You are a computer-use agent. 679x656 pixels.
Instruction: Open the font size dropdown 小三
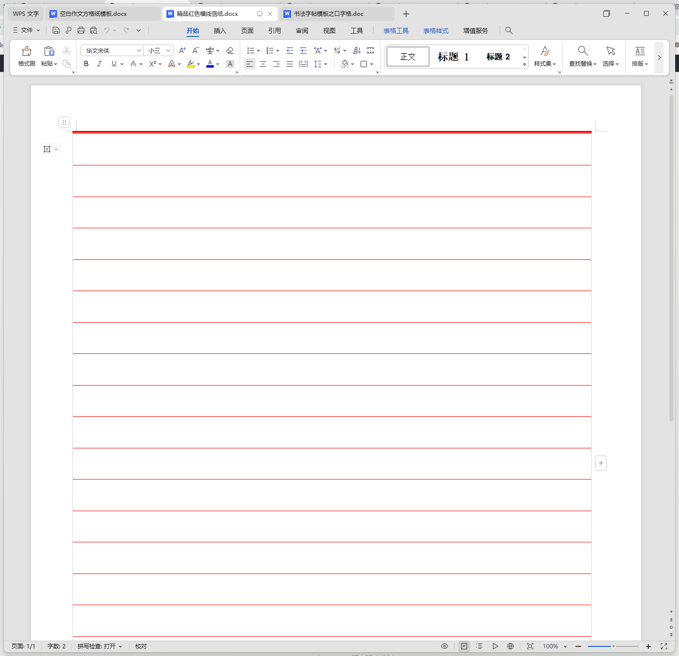coord(168,50)
